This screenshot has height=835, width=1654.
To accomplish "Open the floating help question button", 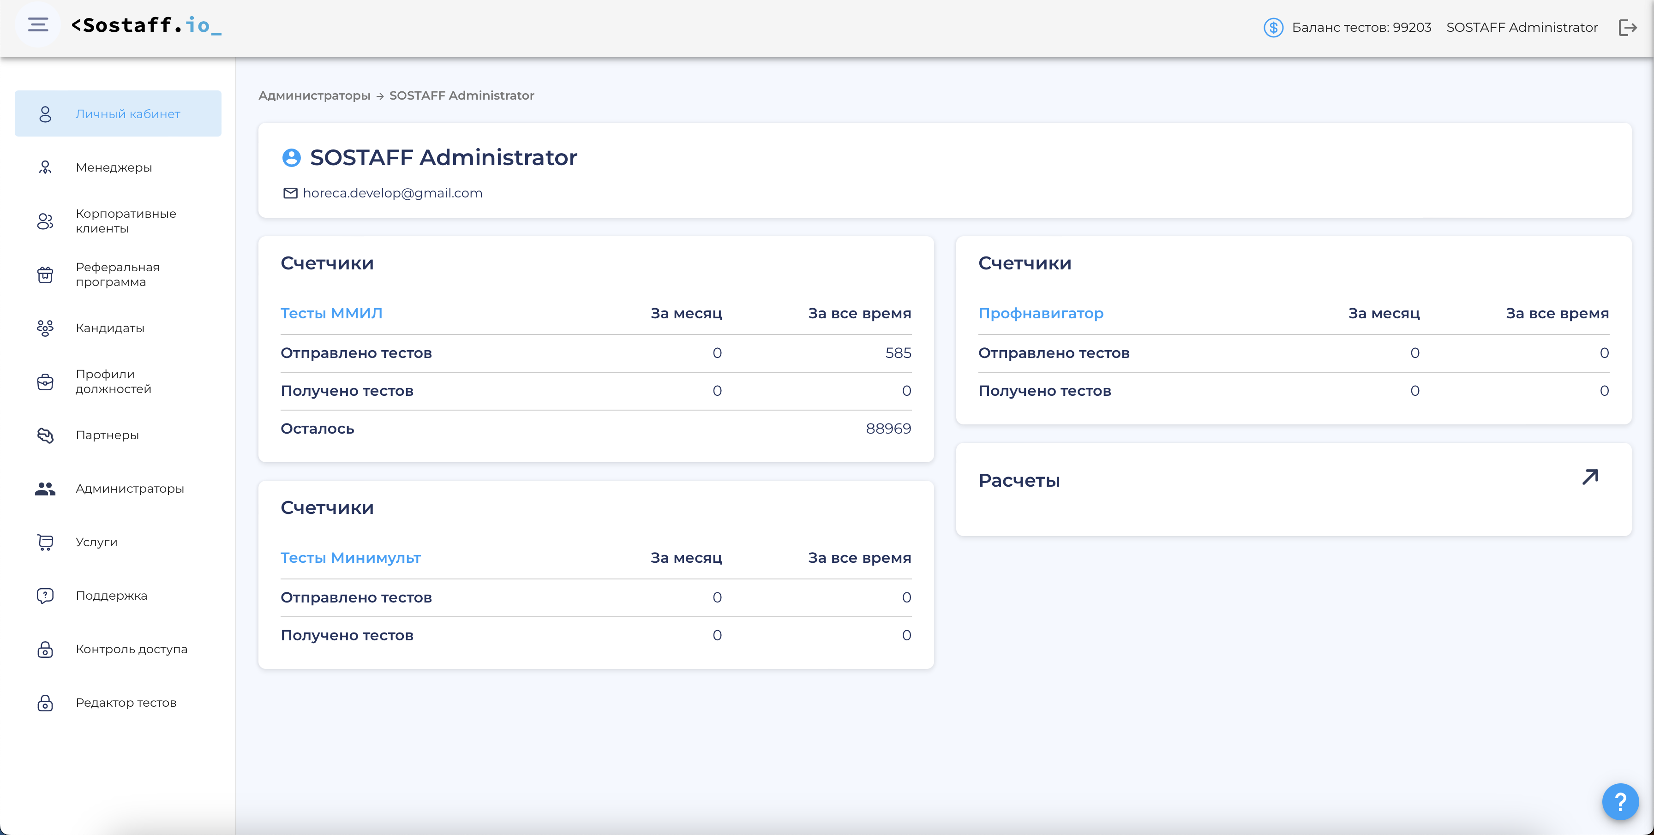I will 1620,801.
